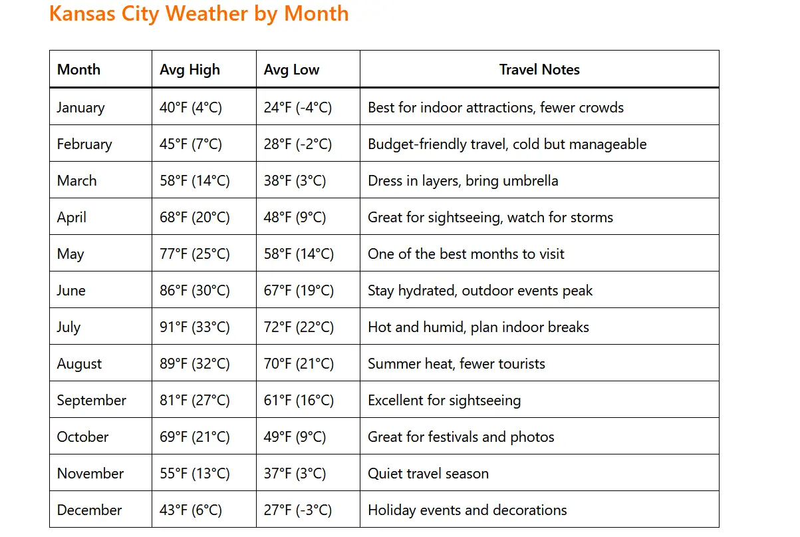The width and height of the screenshot is (800, 537).
Task: Click April's average low of 48°F
Action: point(295,218)
